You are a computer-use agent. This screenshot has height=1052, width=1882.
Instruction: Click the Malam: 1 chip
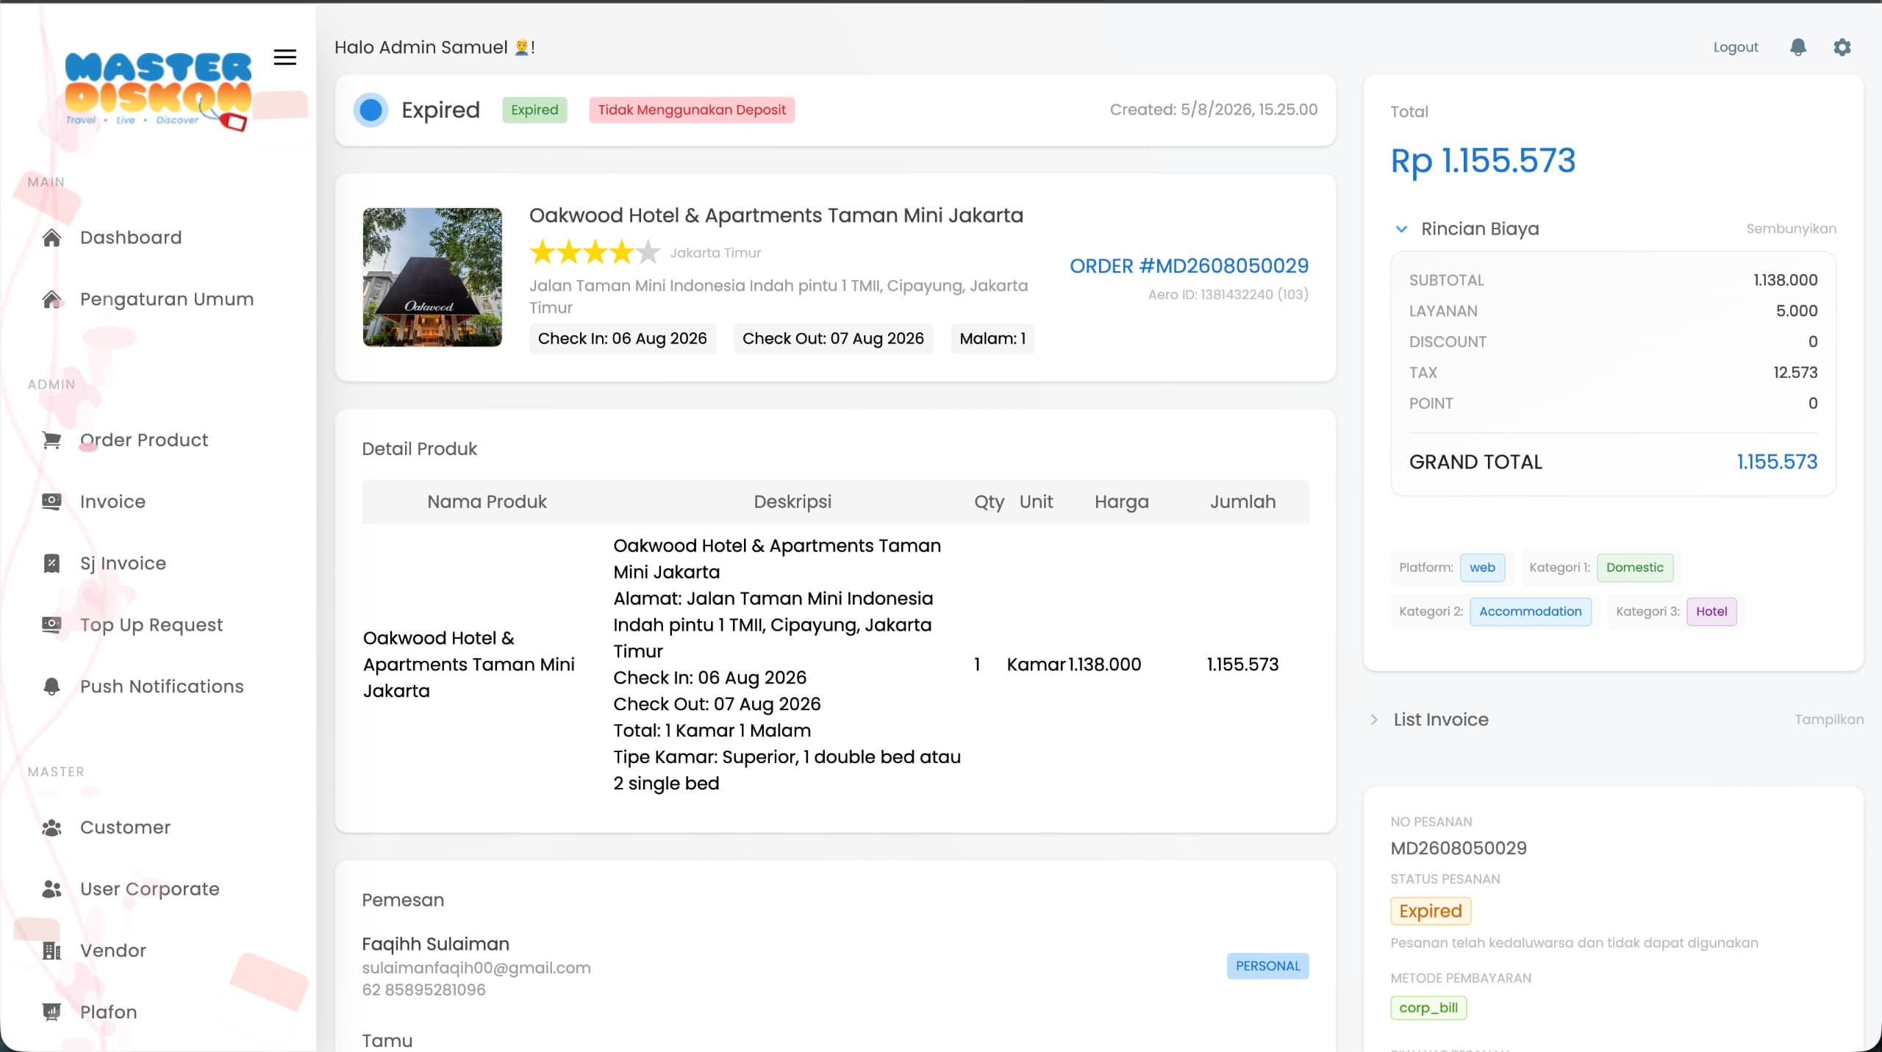[992, 339]
